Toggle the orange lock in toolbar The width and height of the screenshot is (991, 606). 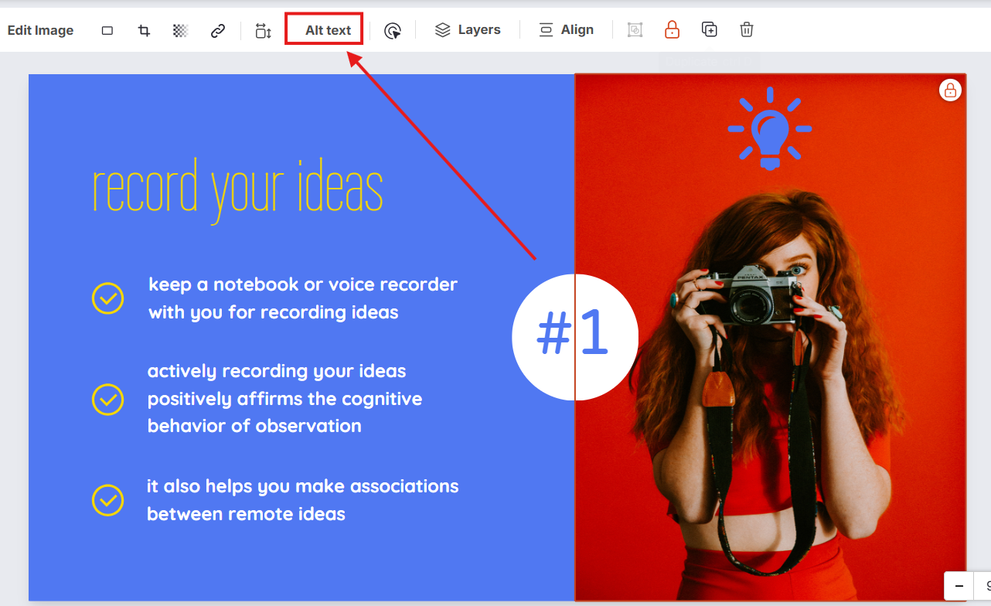coord(672,29)
